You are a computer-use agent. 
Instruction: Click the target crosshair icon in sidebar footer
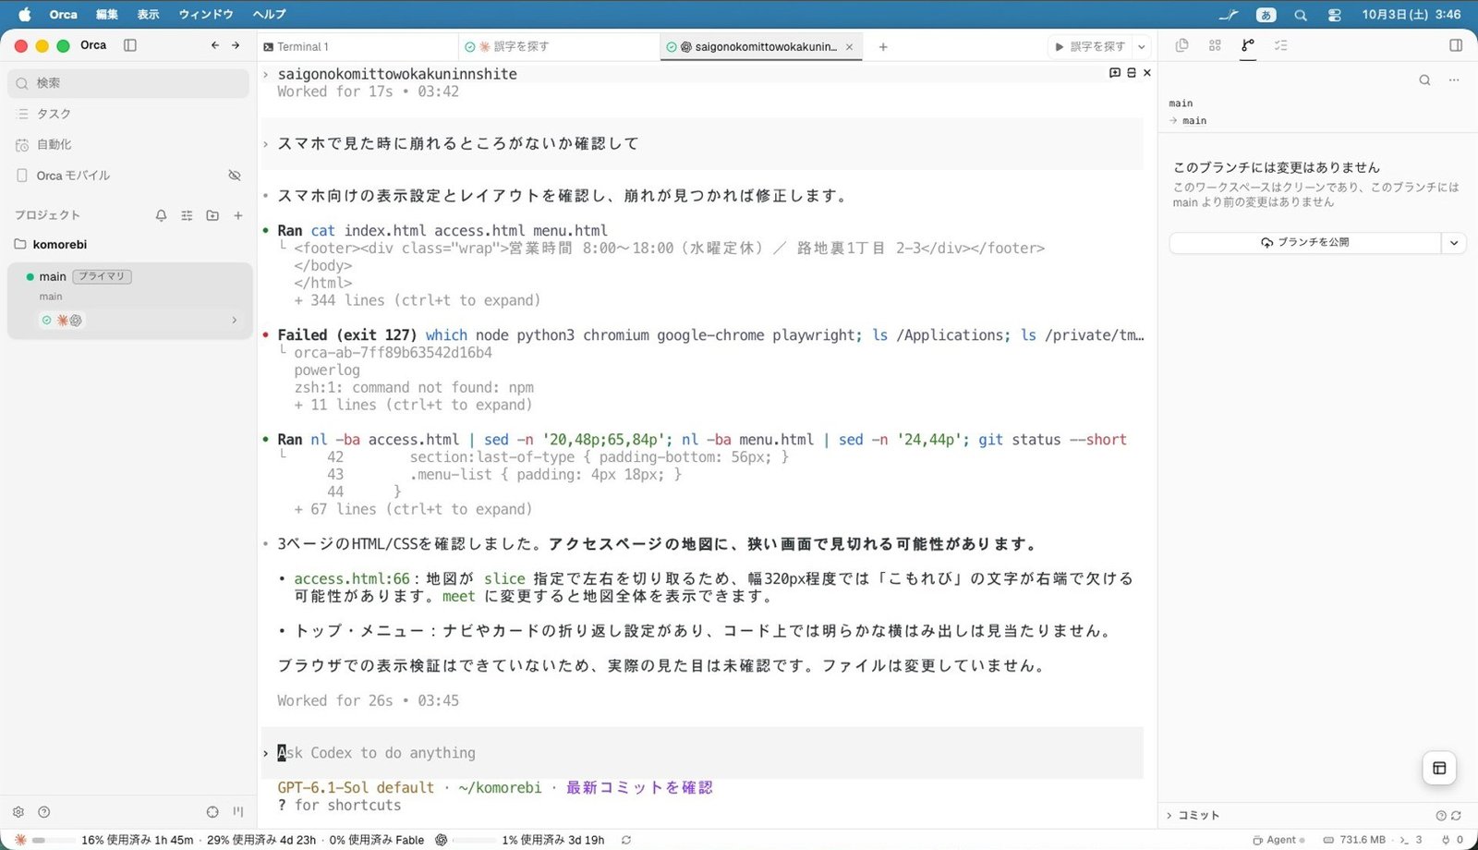tap(212, 812)
